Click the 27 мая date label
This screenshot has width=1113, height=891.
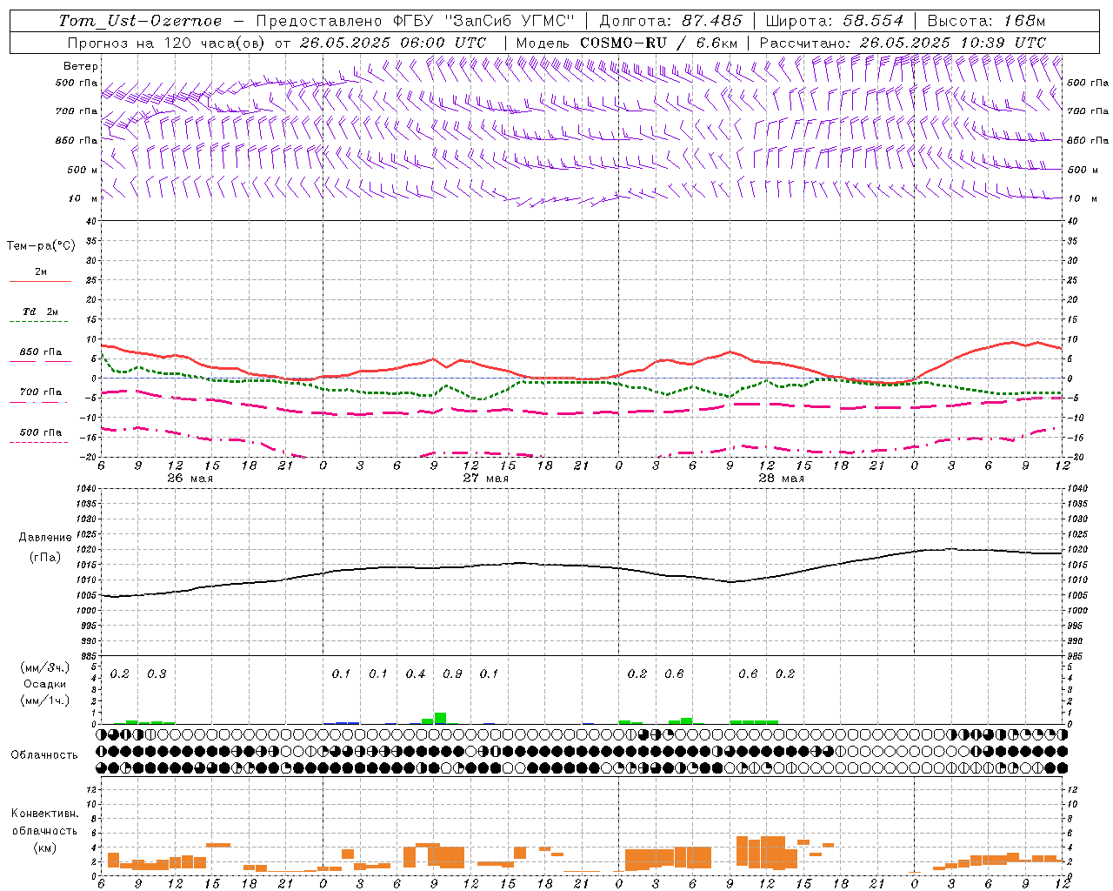pos(485,479)
